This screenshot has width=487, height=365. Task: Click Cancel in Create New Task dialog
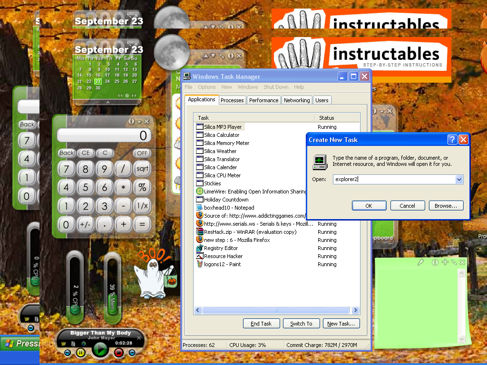(407, 205)
